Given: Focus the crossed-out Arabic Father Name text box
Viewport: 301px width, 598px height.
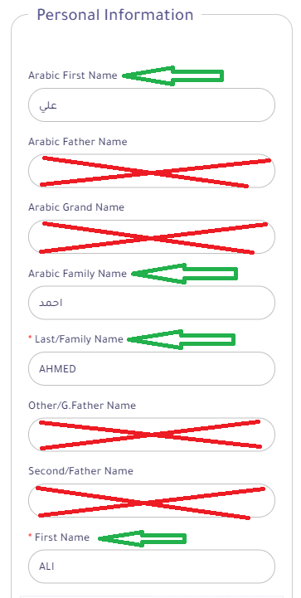Looking at the screenshot, I should (152, 171).
